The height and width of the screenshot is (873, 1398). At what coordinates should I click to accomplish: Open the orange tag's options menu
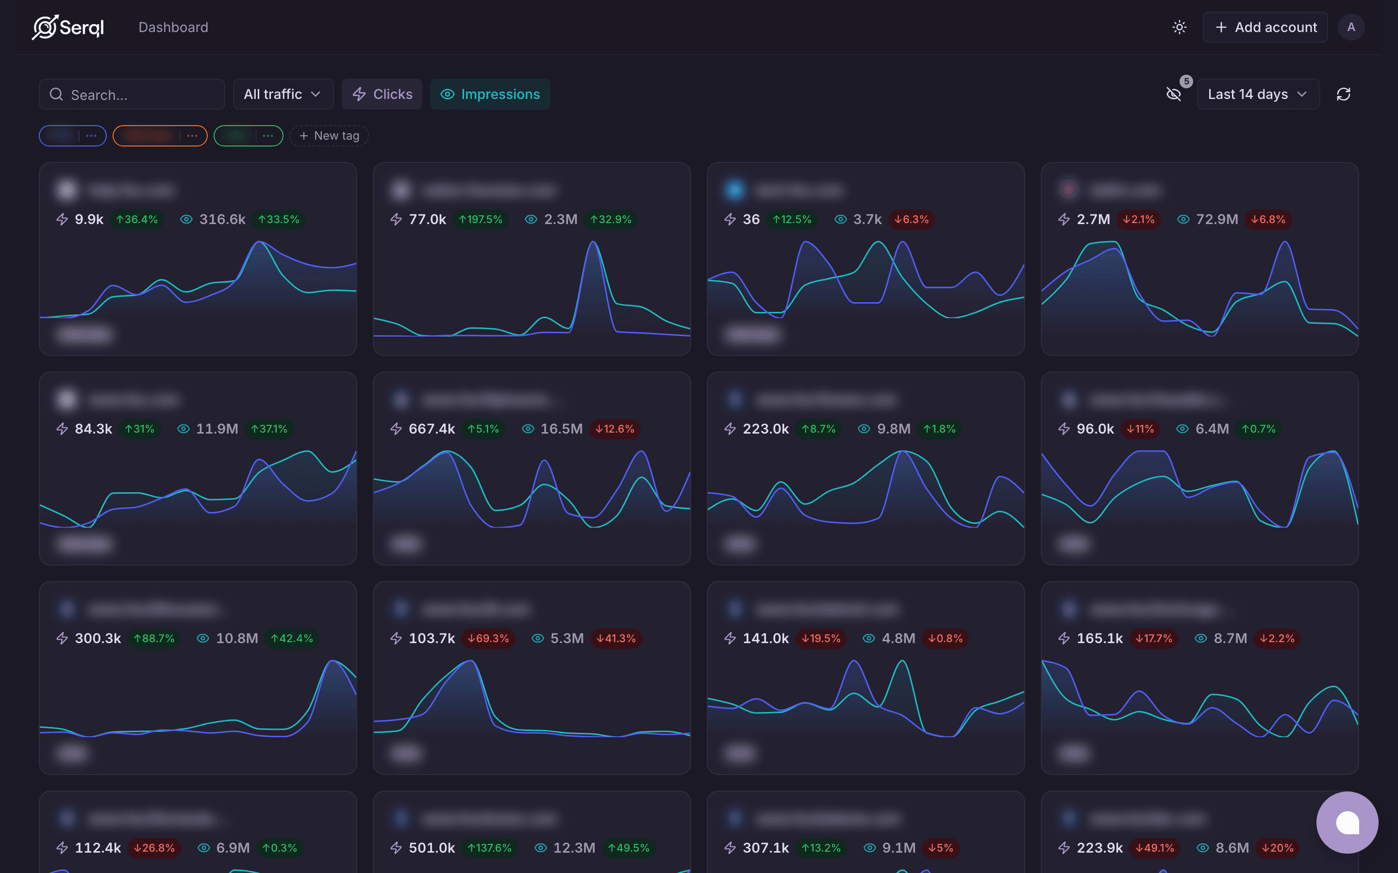pos(192,136)
